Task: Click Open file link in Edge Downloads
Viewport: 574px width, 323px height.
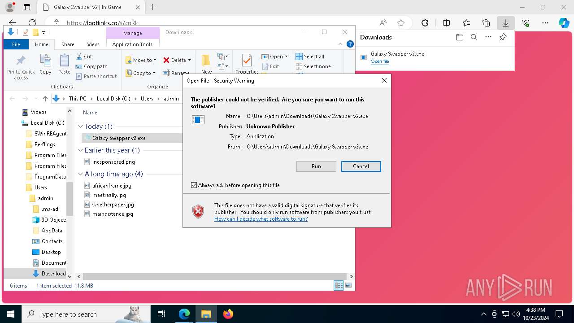Action: 380,61
